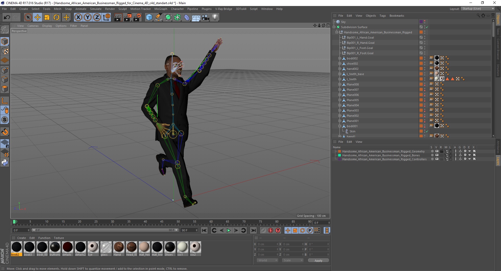Expand the hand002 object
Screen dimensions: 501x271
point(340,69)
